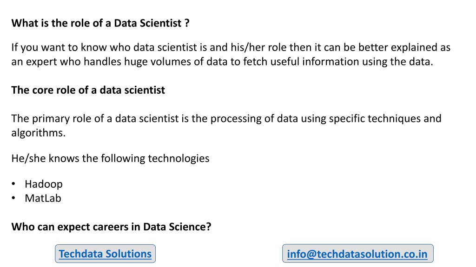Click the MatLab list item

[43, 198]
